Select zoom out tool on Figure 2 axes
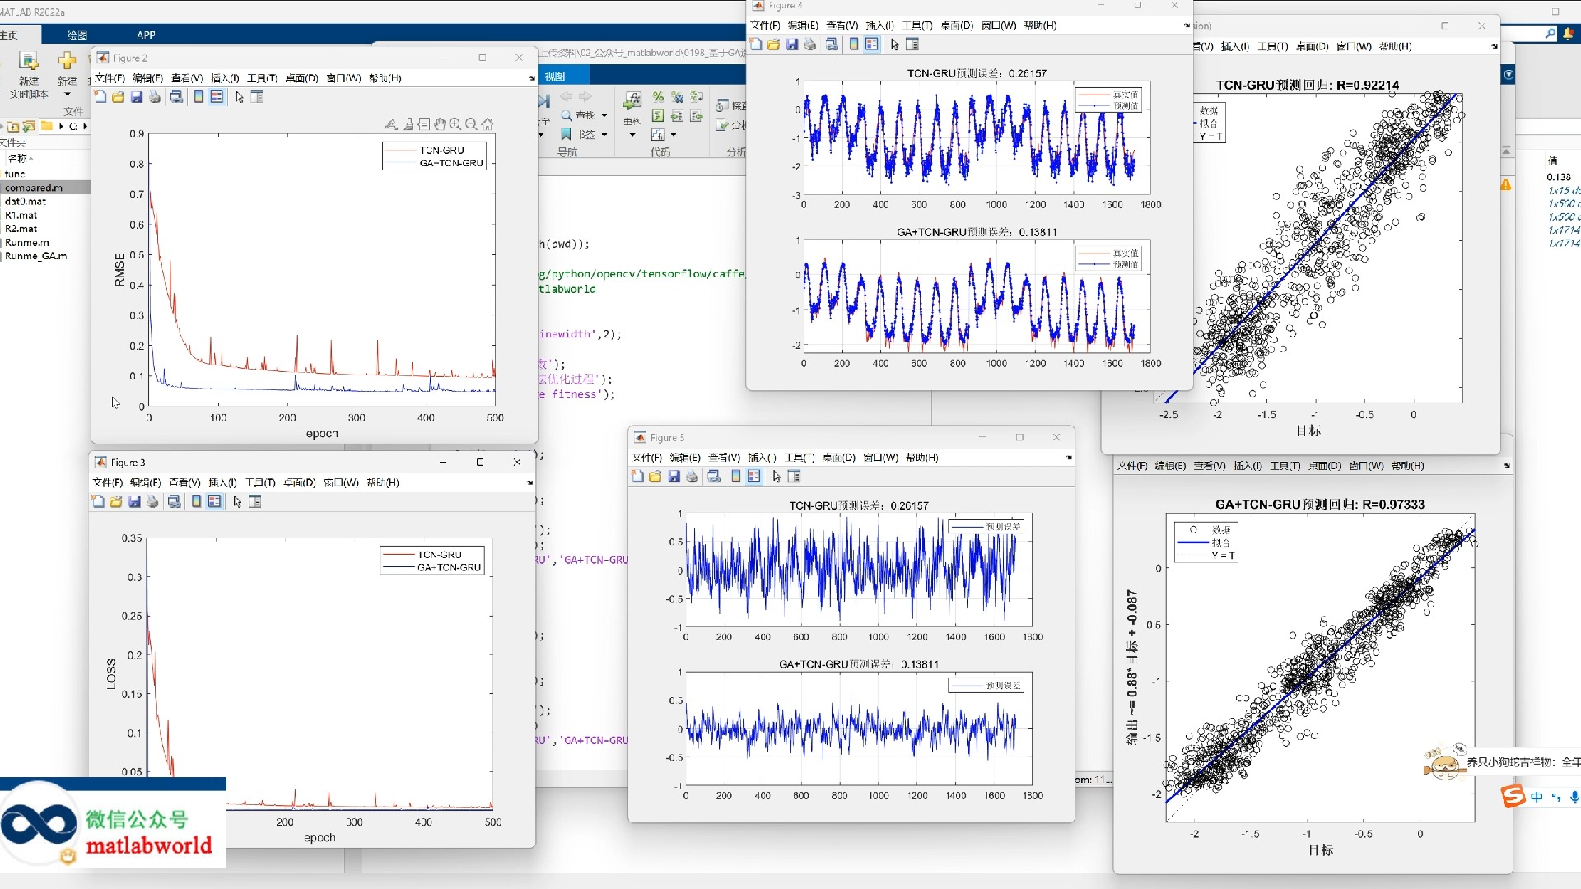Image resolution: width=1581 pixels, height=889 pixels. tap(471, 124)
